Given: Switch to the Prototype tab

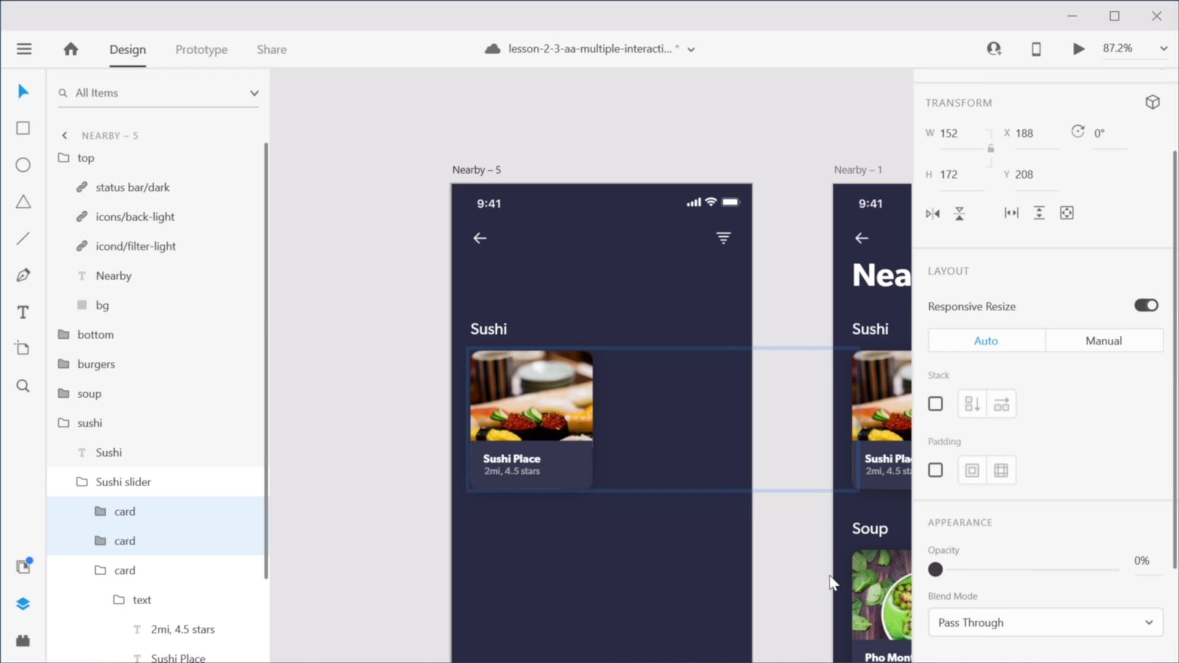Looking at the screenshot, I should click(x=201, y=50).
